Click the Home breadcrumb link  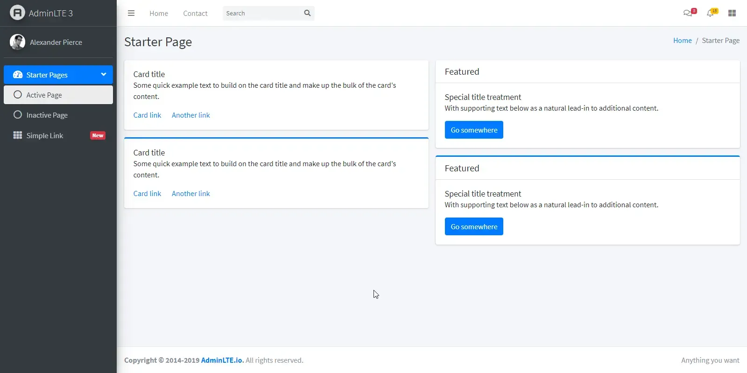[682, 41]
